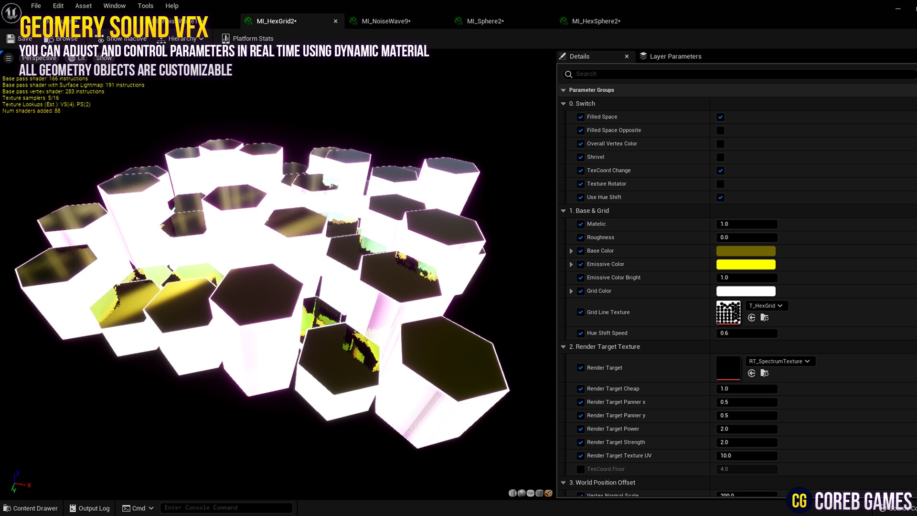Uncheck the Use Hue Shift value
The image size is (917, 516).
click(x=720, y=197)
